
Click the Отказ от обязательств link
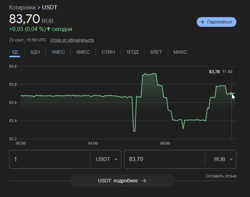click(x=72, y=40)
